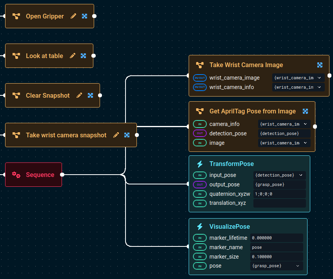Edit the Take wrist camera snapshot node
This screenshot has width=333, height=279.
pyautogui.click(x=116, y=135)
